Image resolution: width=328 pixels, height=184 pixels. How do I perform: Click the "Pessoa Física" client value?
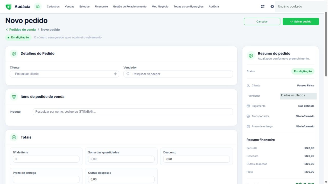[306, 86]
